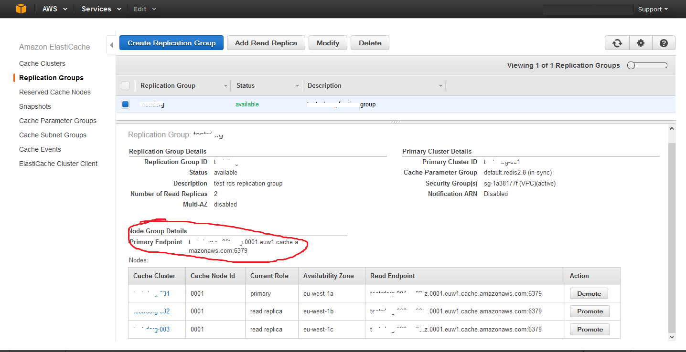Open cache cluster link ending in 001

coord(151,293)
